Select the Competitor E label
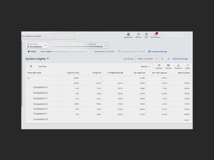 coord(40,109)
